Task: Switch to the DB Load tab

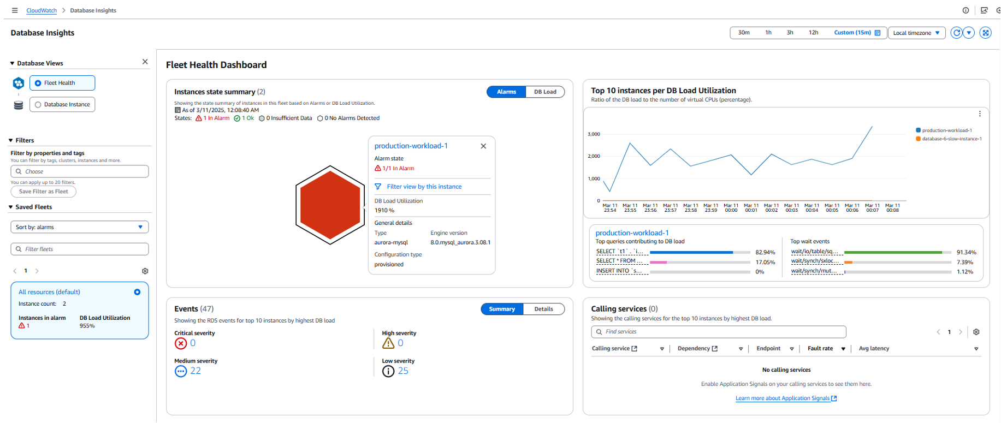Action: tap(545, 92)
